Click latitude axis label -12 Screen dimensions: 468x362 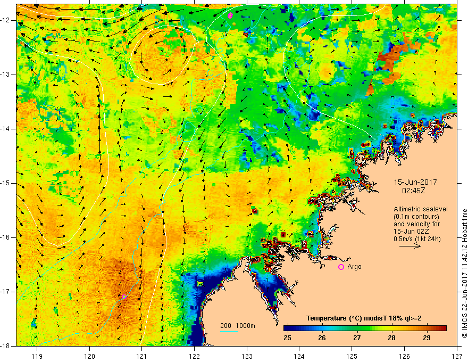click(5, 20)
